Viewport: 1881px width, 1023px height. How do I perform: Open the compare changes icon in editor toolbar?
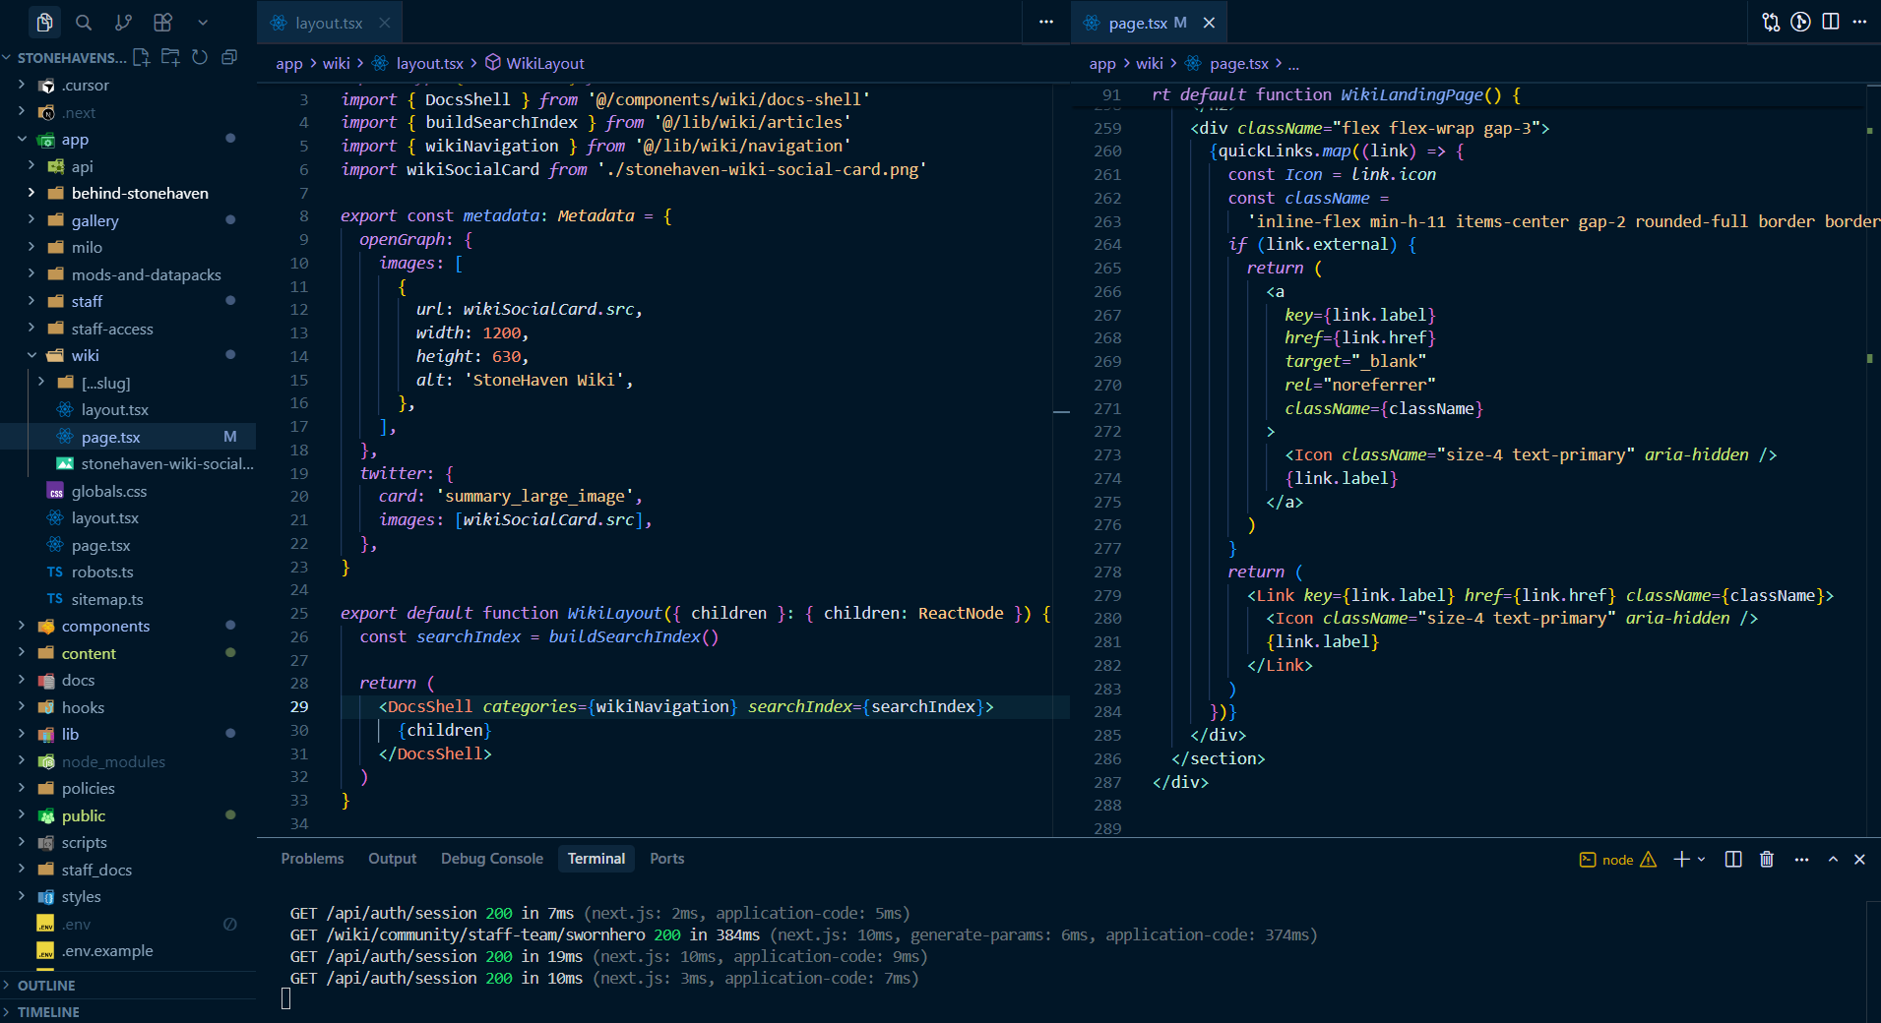tap(1771, 22)
